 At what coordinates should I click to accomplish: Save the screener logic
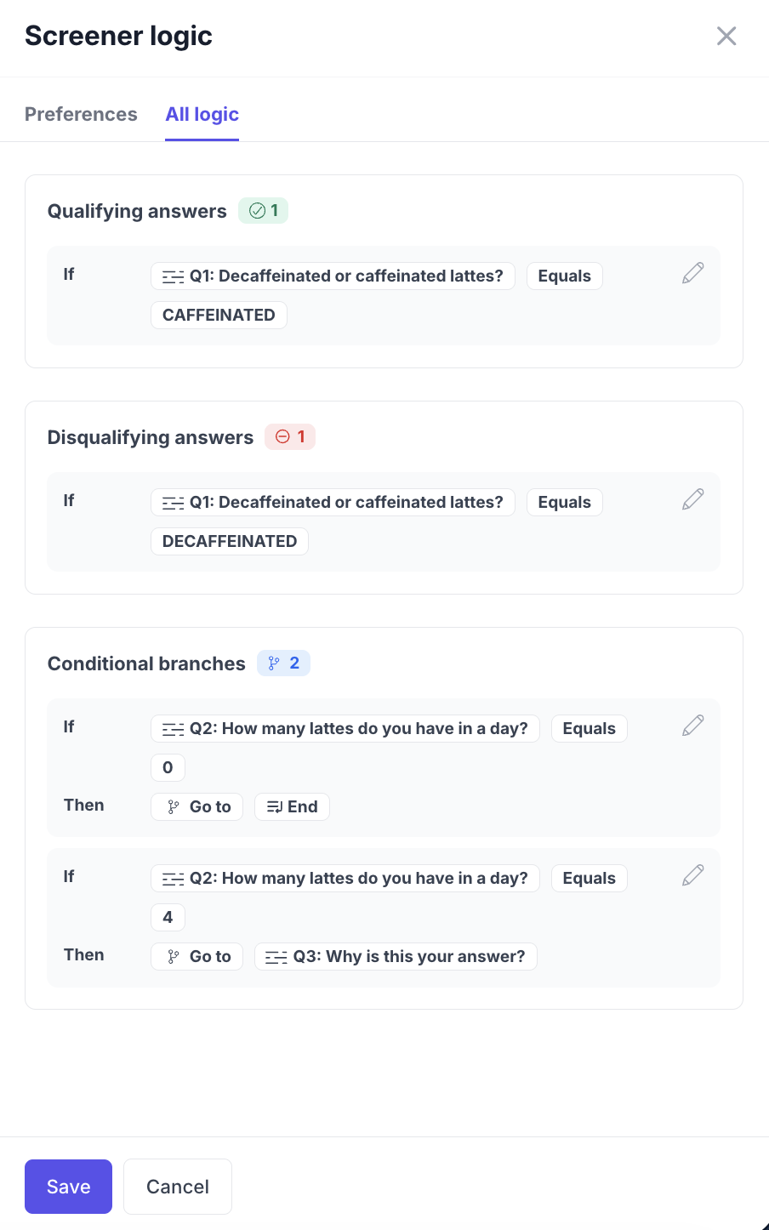(x=68, y=1187)
